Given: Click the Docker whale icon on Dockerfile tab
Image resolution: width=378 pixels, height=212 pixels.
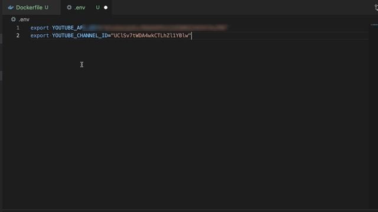Looking at the screenshot, I should pyautogui.click(x=11, y=8).
